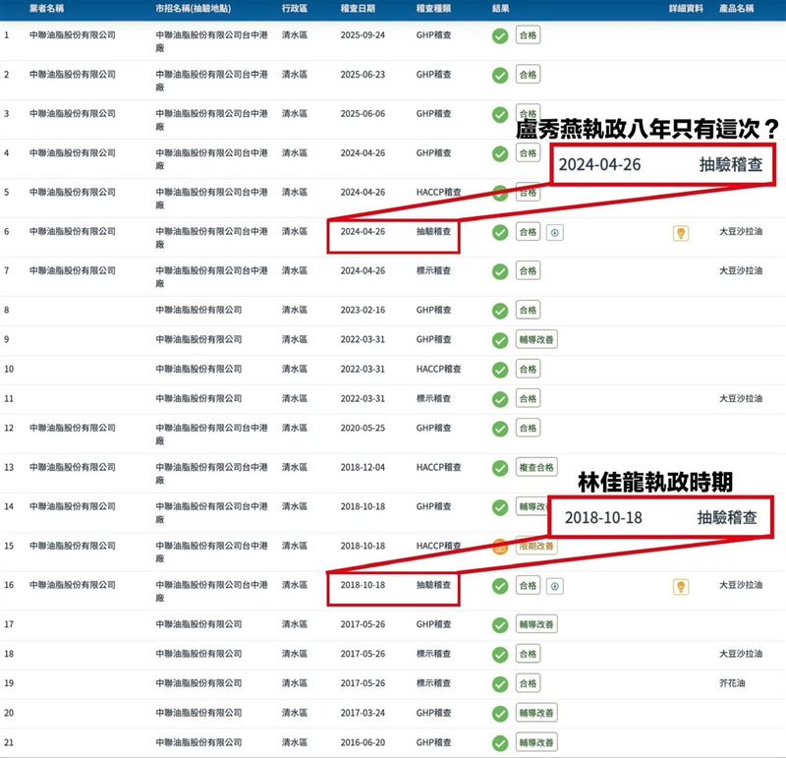Sort by the 行政區 column header
This screenshot has height=758, width=786.
pyautogui.click(x=295, y=8)
